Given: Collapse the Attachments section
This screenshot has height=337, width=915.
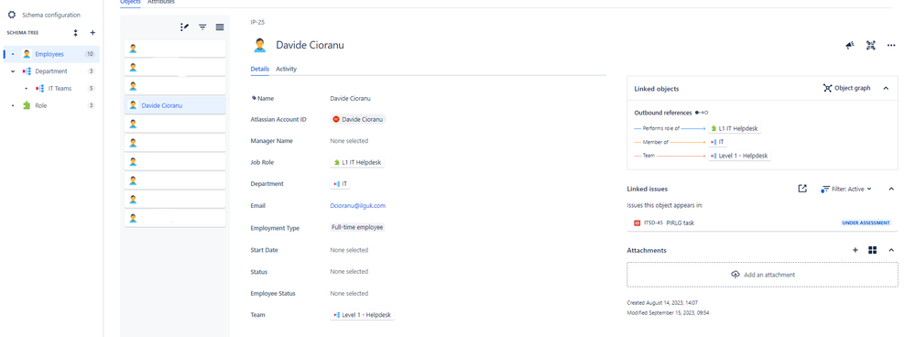Looking at the screenshot, I should [x=891, y=250].
